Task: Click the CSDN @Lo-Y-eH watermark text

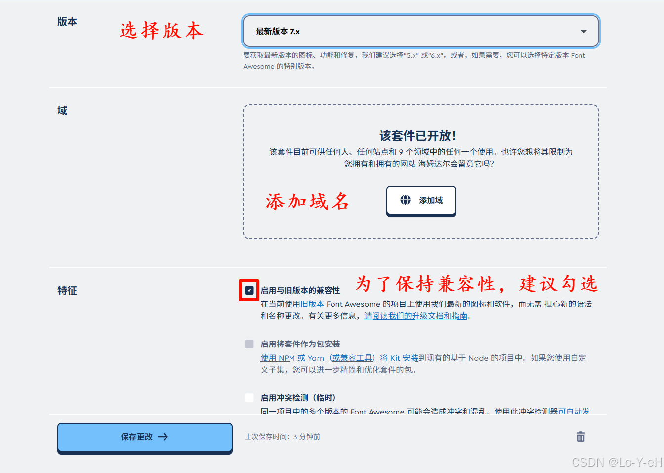Action: pyautogui.click(x=616, y=462)
